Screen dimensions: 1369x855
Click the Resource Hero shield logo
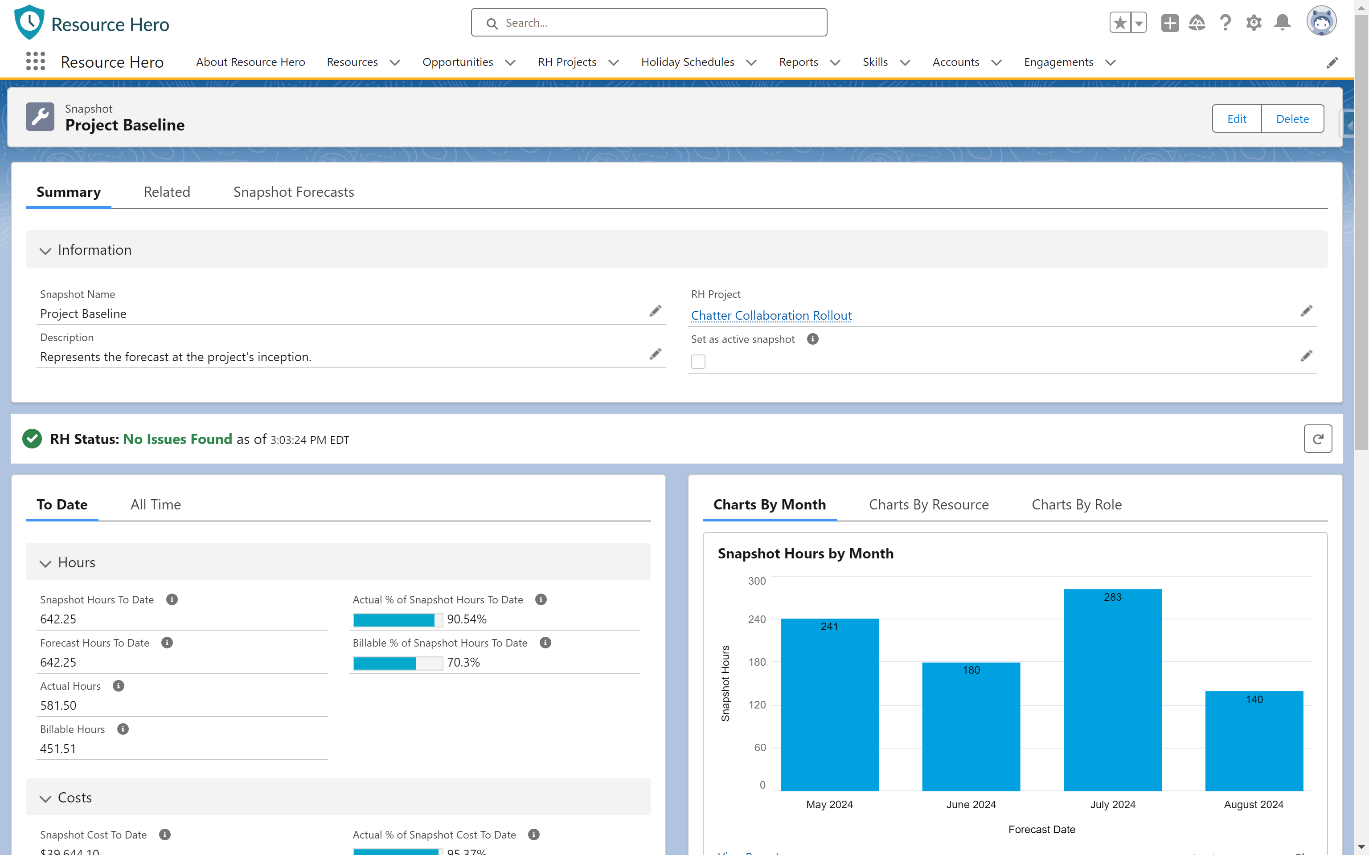(x=29, y=23)
